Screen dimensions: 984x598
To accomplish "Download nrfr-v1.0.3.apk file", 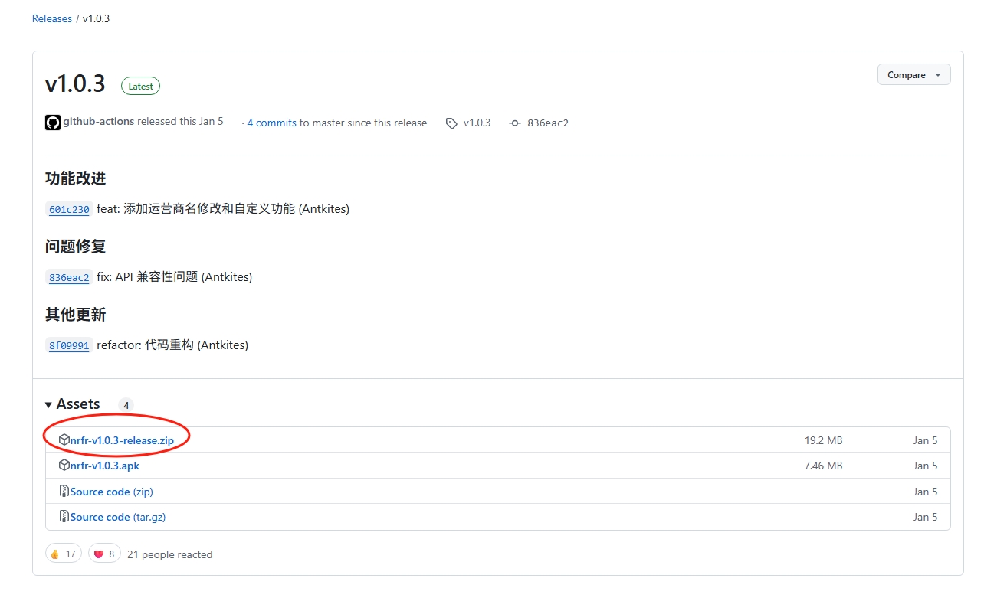I will (105, 466).
